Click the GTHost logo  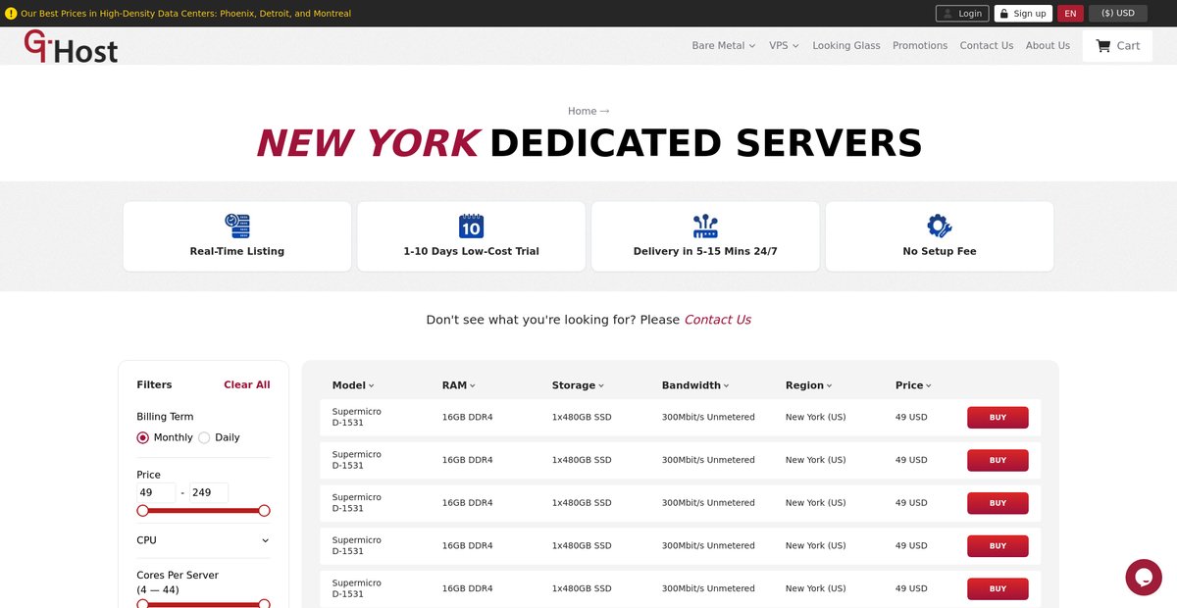pyautogui.click(x=71, y=46)
